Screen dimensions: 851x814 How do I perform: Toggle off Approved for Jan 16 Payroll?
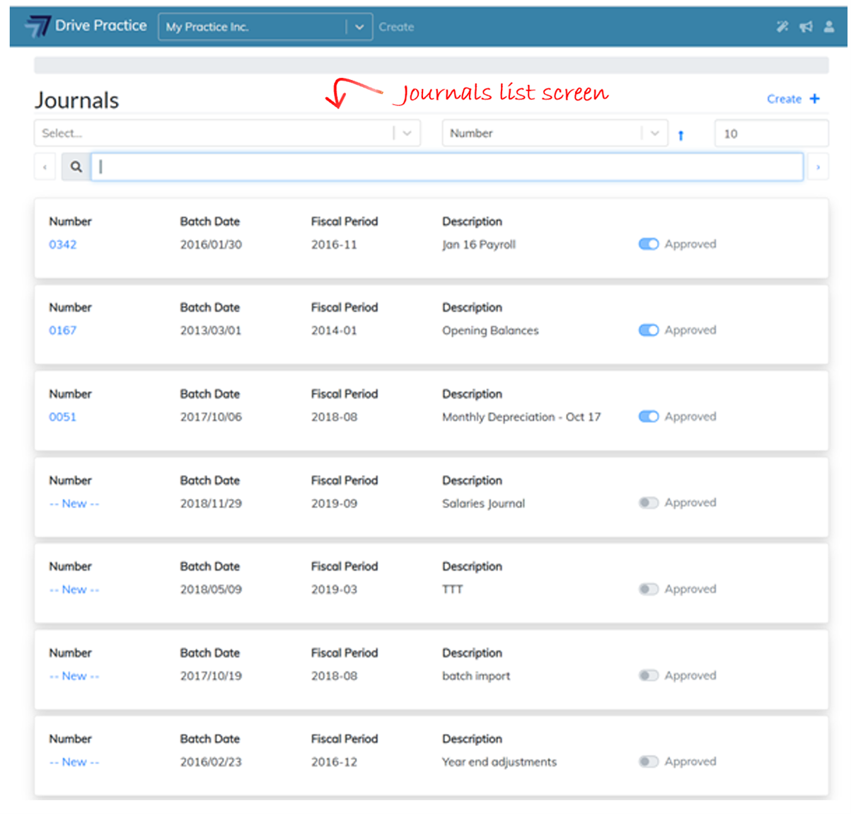[x=648, y=244]
